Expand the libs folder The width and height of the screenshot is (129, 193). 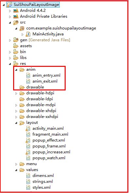(10, 58)
